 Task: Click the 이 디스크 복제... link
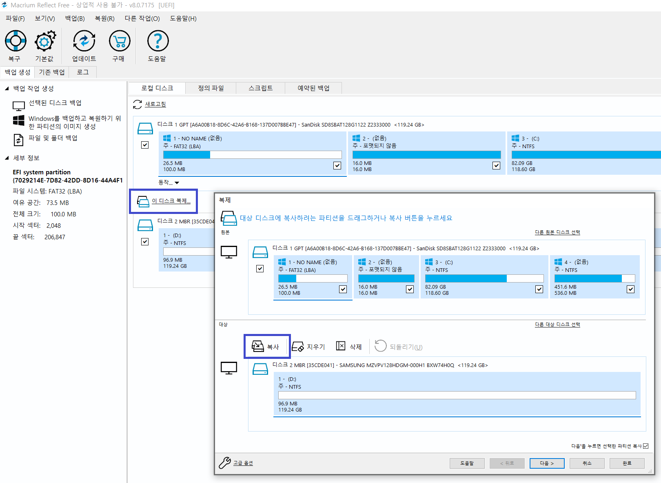click(x=171, y=201)
